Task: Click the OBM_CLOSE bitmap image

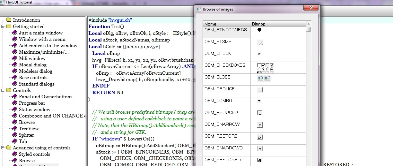Action: tap(264, 78)
